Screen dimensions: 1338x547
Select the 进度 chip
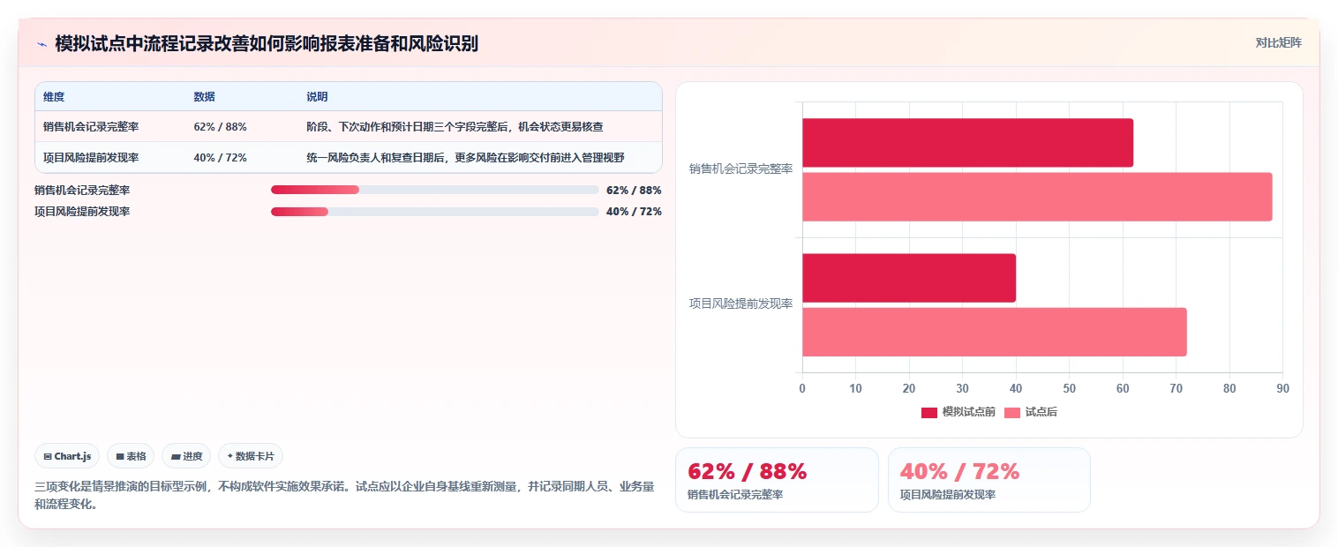pyautogui.click(x=186, y=456)
